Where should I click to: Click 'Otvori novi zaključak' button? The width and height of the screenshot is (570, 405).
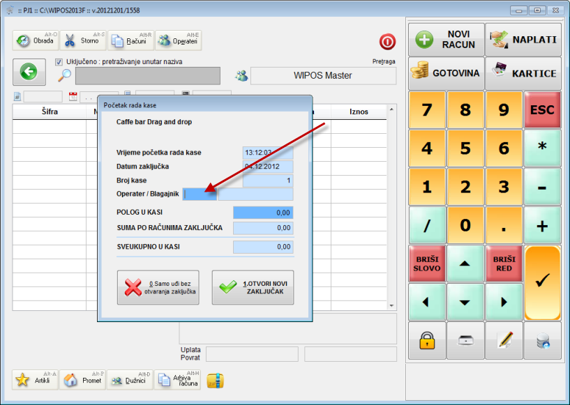coord(253,288)
